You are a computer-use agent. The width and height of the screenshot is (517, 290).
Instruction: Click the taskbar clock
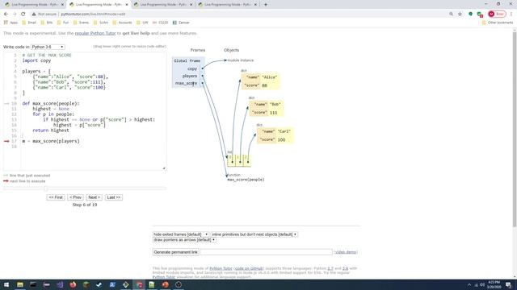[494, 284]
